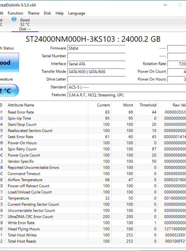Click the empty Serial Number field

click(96, 56)
